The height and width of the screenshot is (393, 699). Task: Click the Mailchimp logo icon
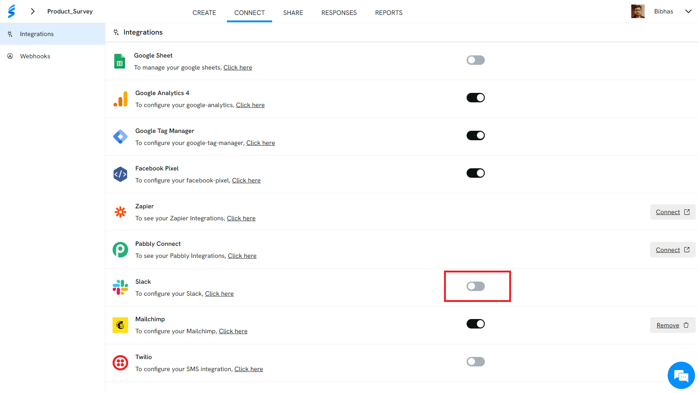click(x=120, y=325)
